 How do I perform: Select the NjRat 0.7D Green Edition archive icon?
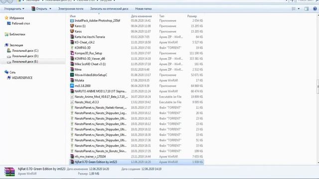[x=72, y=162]
